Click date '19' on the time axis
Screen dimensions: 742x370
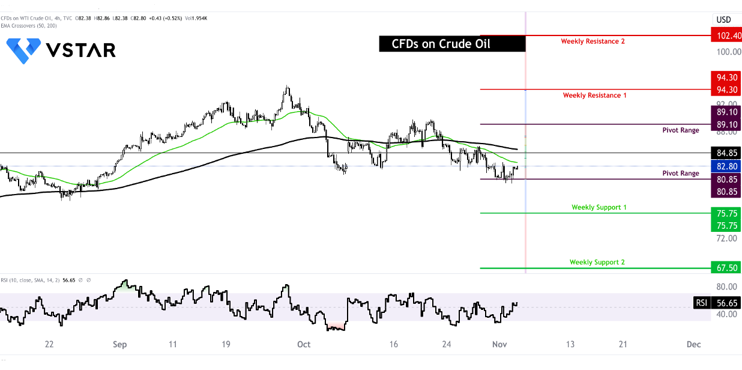pyautogui.click(x=226, y=345)
